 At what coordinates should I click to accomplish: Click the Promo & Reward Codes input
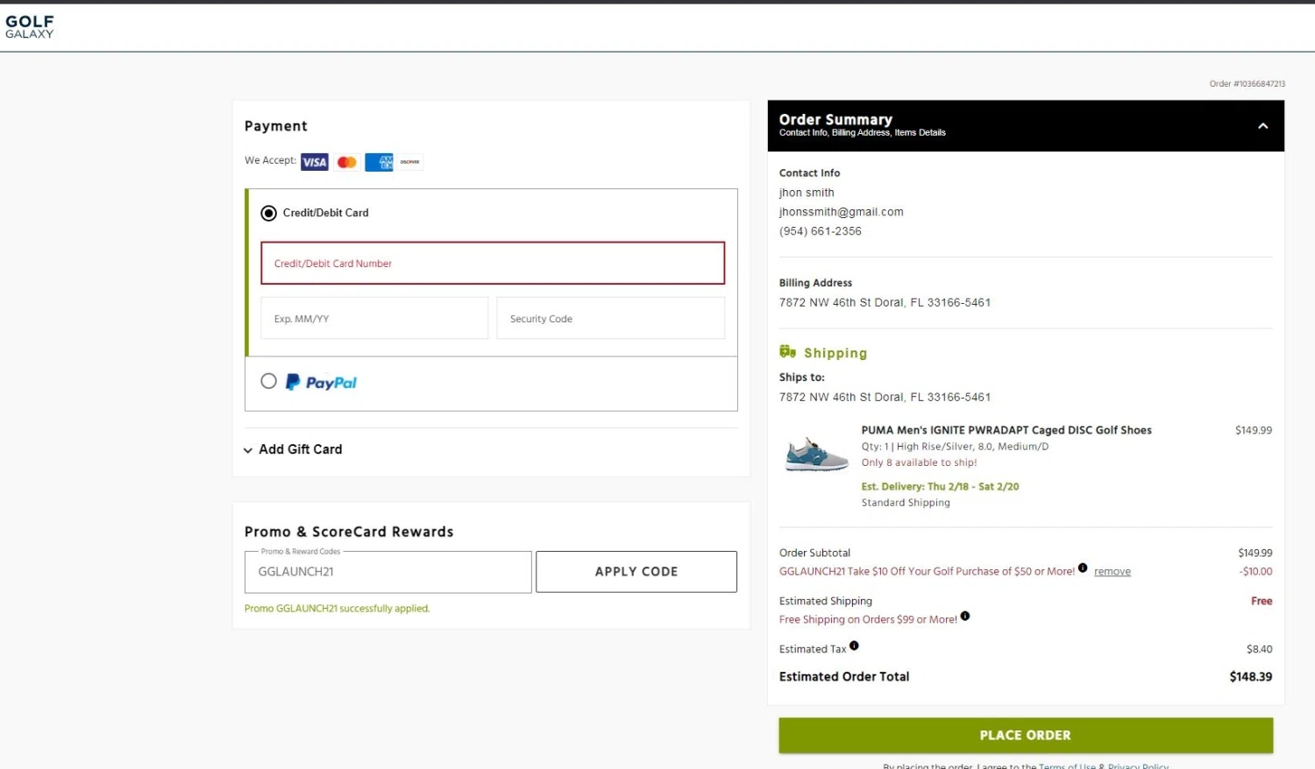(388, 572)
